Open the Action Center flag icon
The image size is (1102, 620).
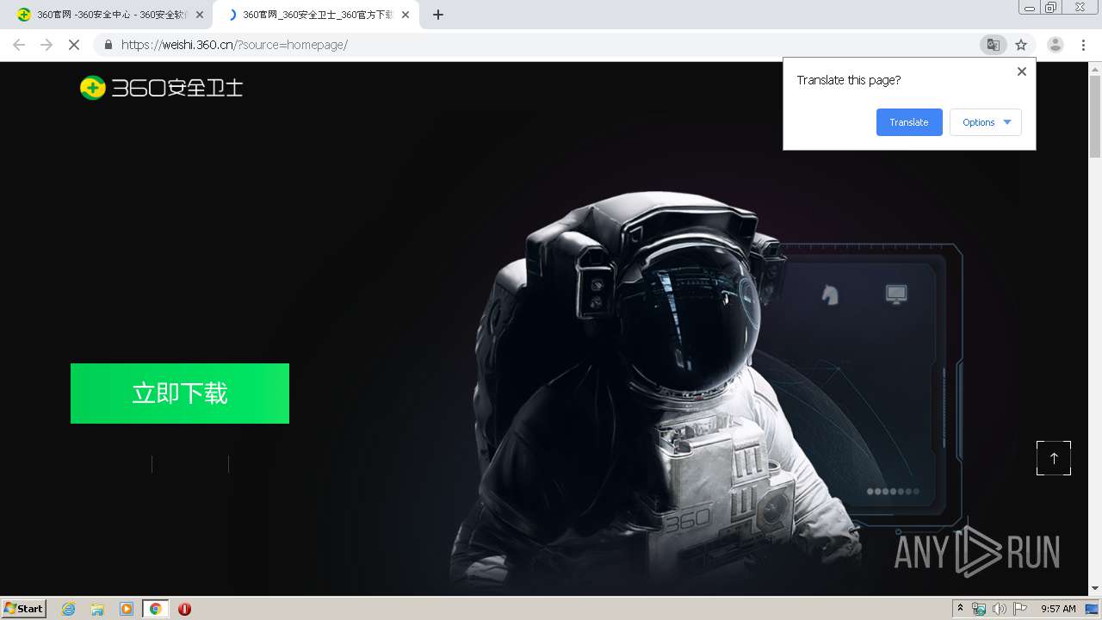click(x=1020, y=609)
